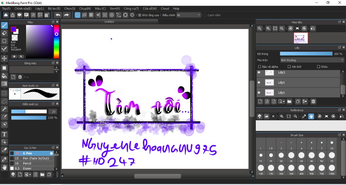Click the Undo arrow in the toolbar

click(58, 15)
